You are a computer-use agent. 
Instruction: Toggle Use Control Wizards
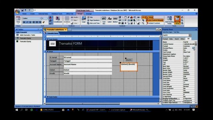click(154, 20)
